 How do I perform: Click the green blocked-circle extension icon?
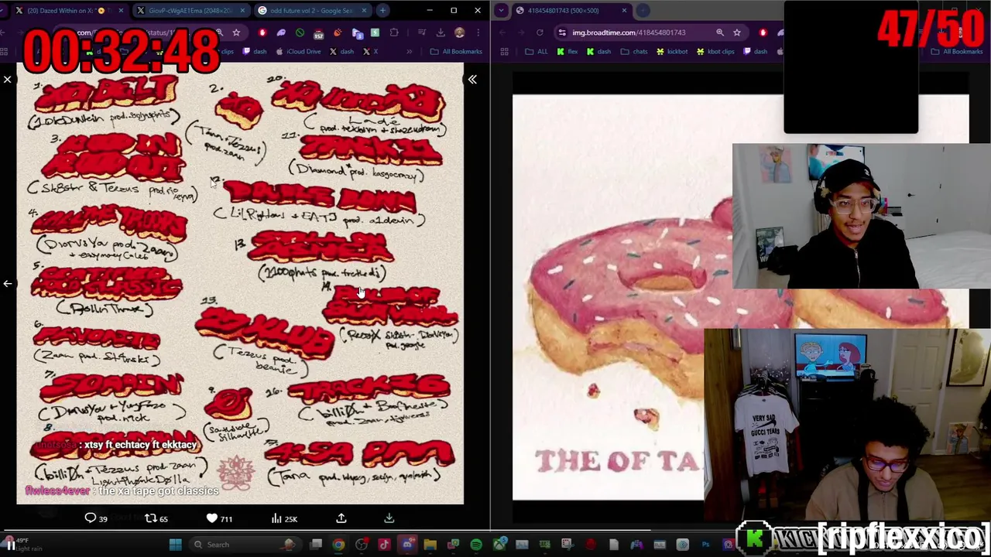pos(300,32)
